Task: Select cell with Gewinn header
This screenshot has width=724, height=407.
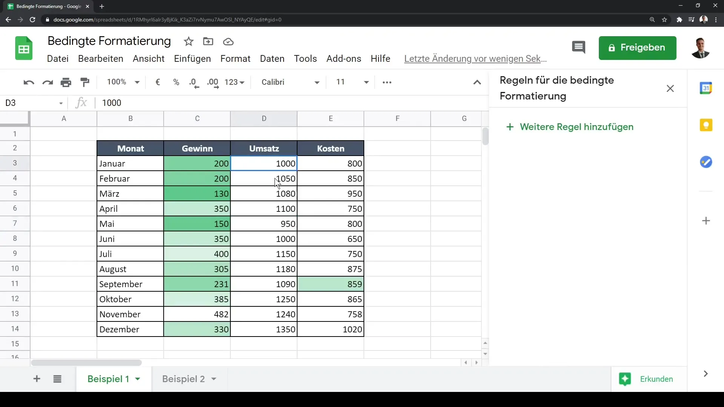Action: coord(197,148)
